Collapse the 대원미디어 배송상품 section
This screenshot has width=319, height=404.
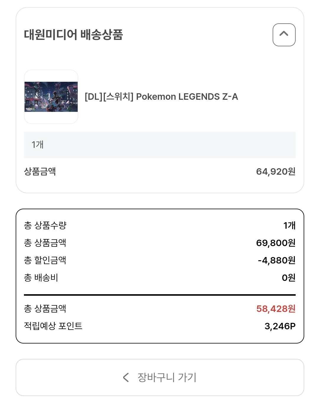point(284,35)
